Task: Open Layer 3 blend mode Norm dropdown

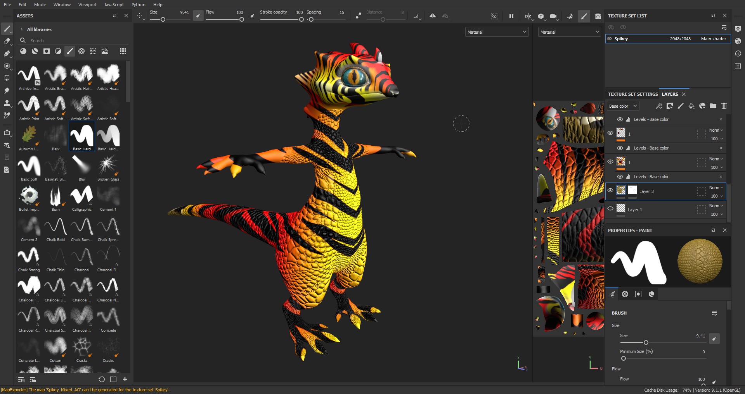Action: pos(716,188)
